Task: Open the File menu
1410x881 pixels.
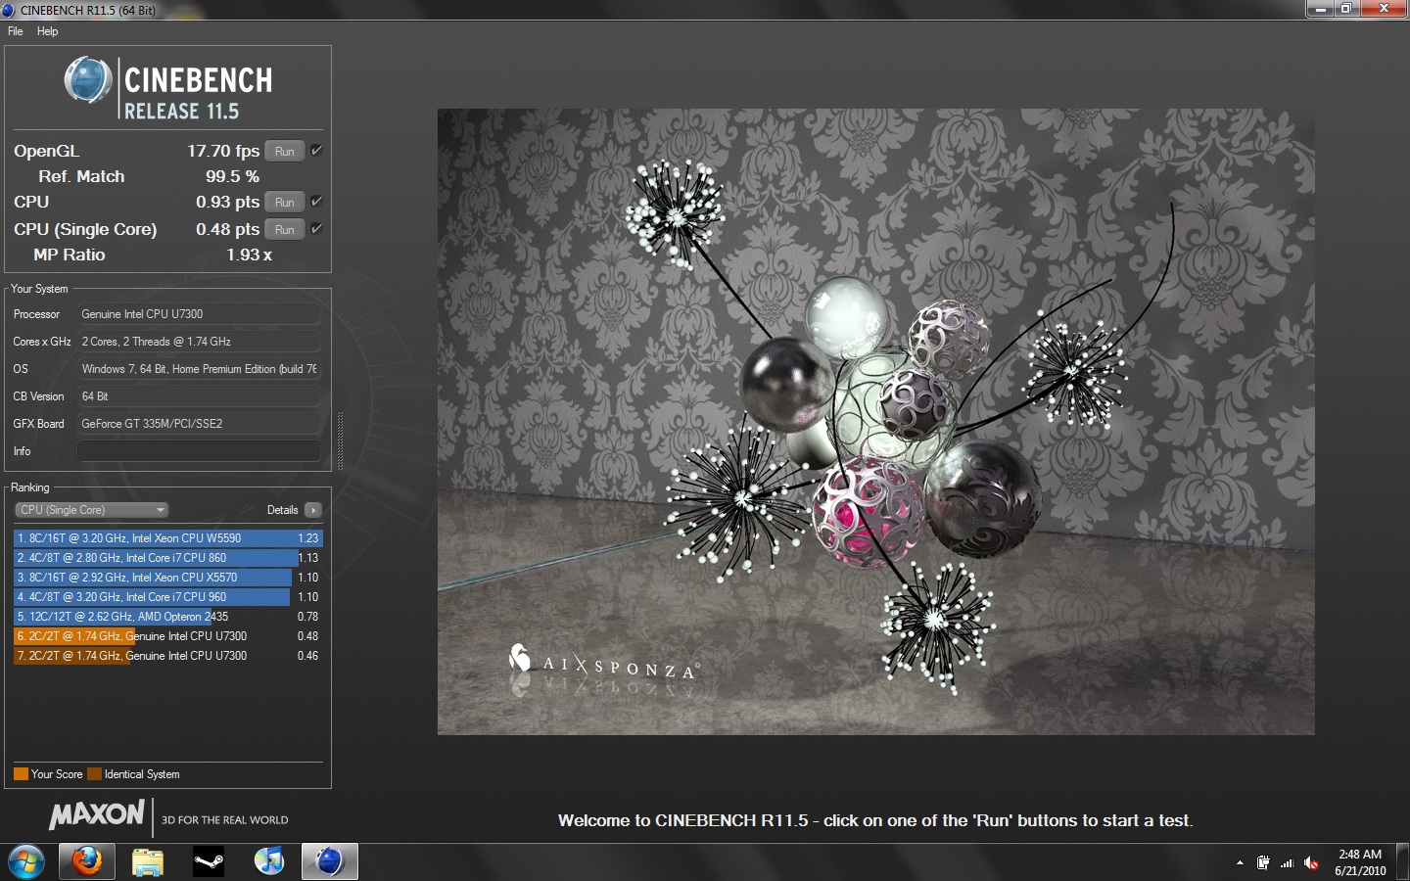Action: (x=15, y=31)
